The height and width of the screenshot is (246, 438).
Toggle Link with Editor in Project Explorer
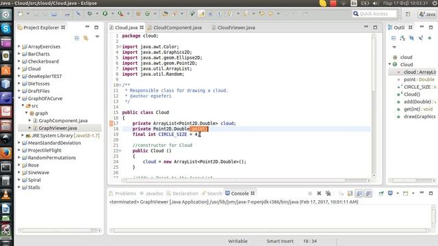tap(86, 38)
